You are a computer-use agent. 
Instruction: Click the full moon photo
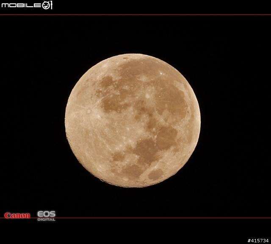[x=133, y=121]
